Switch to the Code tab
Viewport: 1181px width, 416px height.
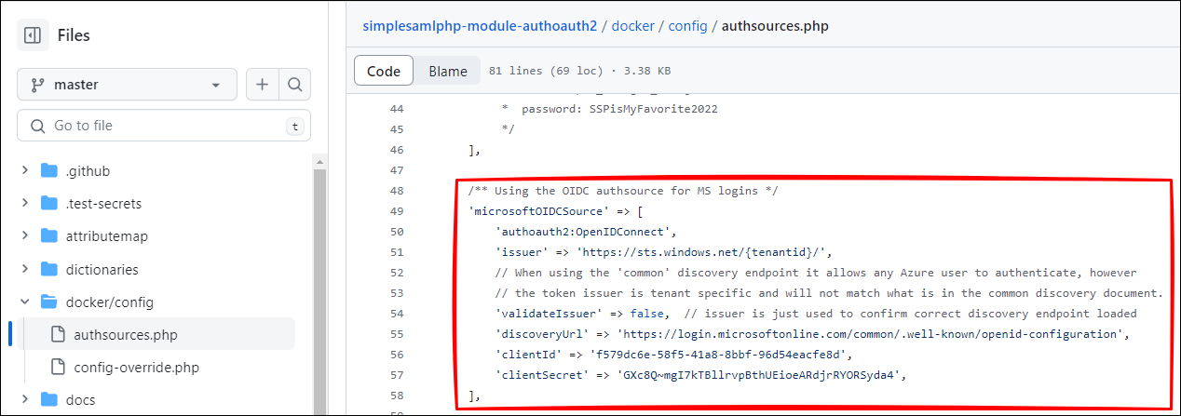click(x=383, y=71)
